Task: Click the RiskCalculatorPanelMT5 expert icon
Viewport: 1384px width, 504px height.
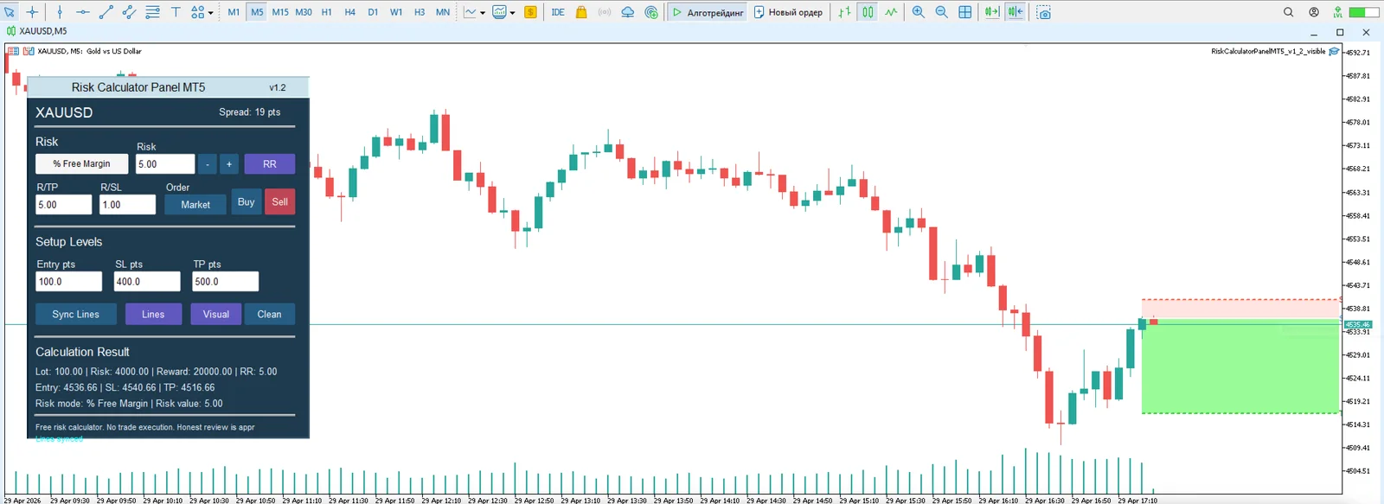Action: [1334, 51]
